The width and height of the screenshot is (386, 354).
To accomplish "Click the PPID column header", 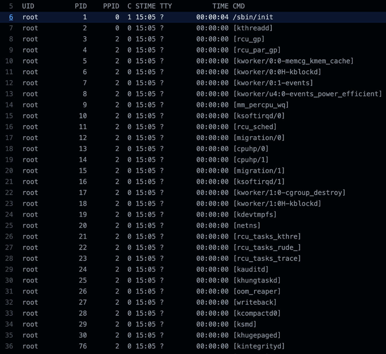I will [x=111, y=6].
